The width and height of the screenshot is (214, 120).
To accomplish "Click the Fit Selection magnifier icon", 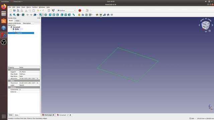I will (x=14, y=15).
